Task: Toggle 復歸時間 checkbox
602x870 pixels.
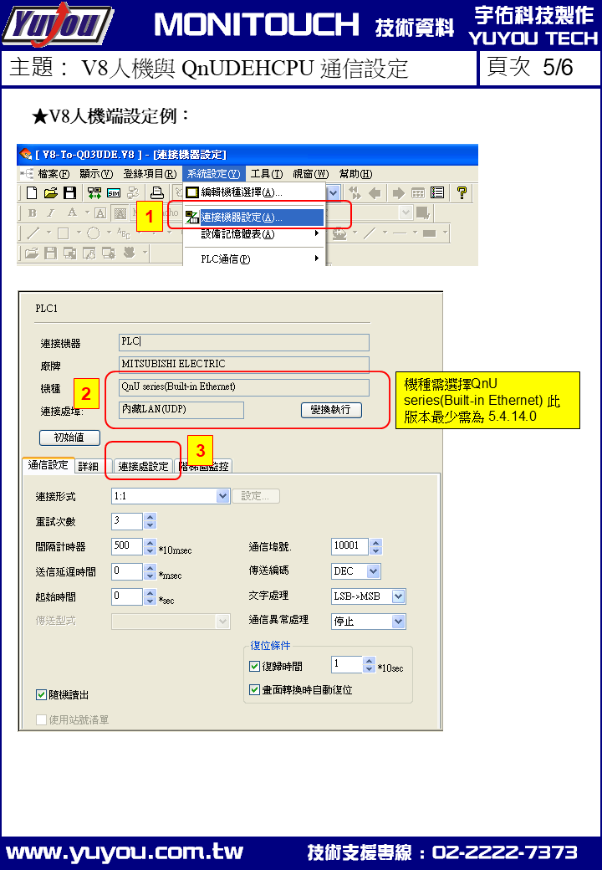Action: click(254, 667)
